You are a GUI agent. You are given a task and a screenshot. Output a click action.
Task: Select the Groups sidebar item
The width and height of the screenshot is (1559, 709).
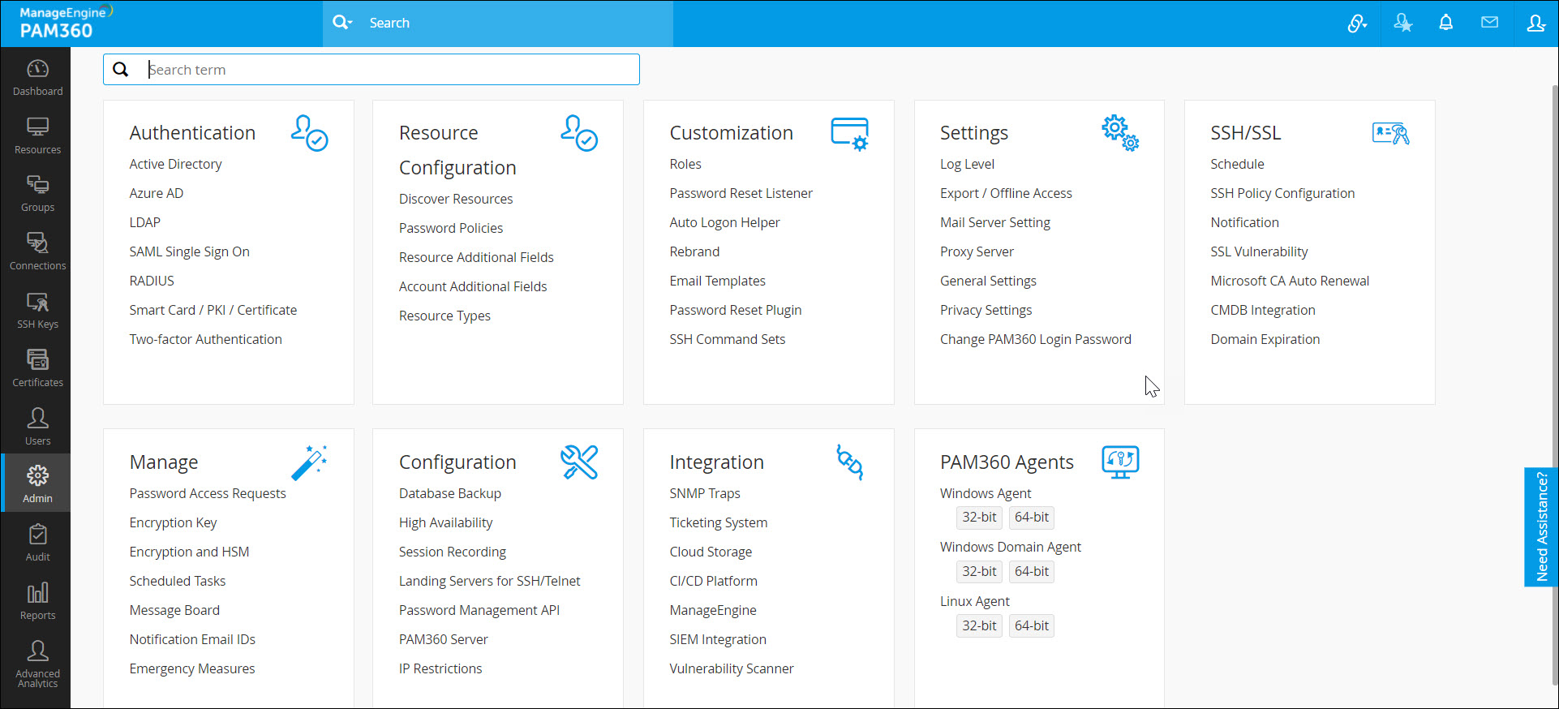tap(37, 194)
